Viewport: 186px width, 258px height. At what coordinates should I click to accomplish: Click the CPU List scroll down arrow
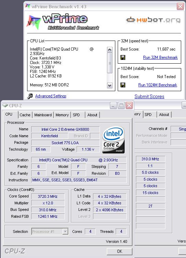[x=110, y=85]
